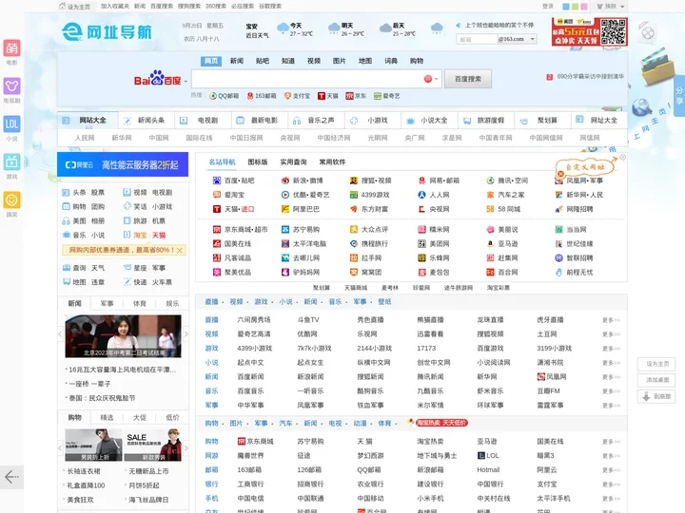Open the LOL 小说 sidebar icon

pos(11,123)
